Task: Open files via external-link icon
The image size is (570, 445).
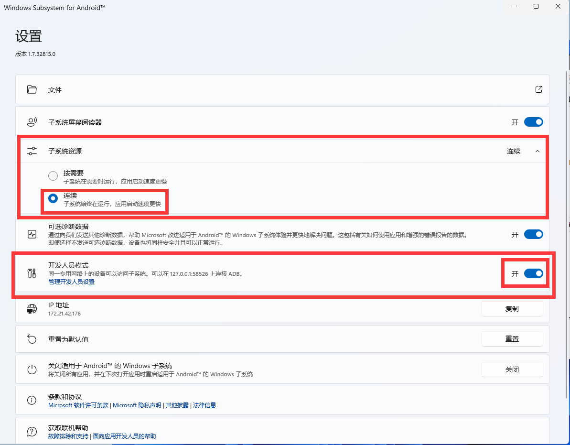Action: click(539, 89)
